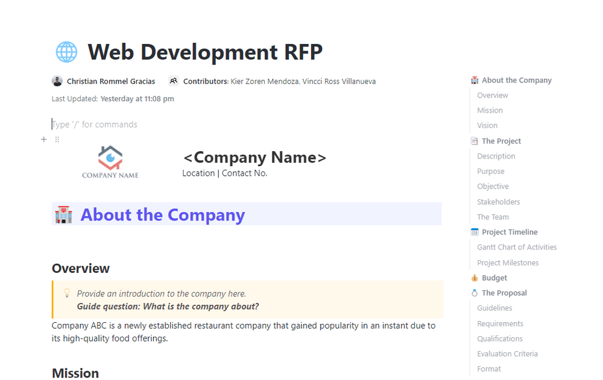The height and width of the screenshot is (380, 603).
Task: Select Evaluation Criteria in the sidebar outline
Action: point(507,354)
